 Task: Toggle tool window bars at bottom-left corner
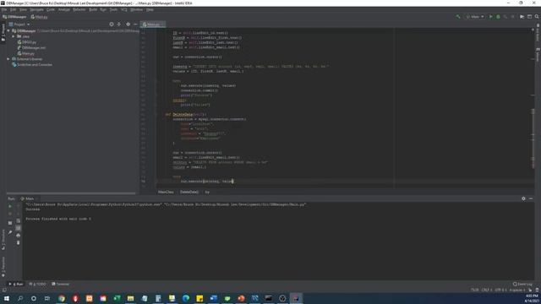point(3,290)
